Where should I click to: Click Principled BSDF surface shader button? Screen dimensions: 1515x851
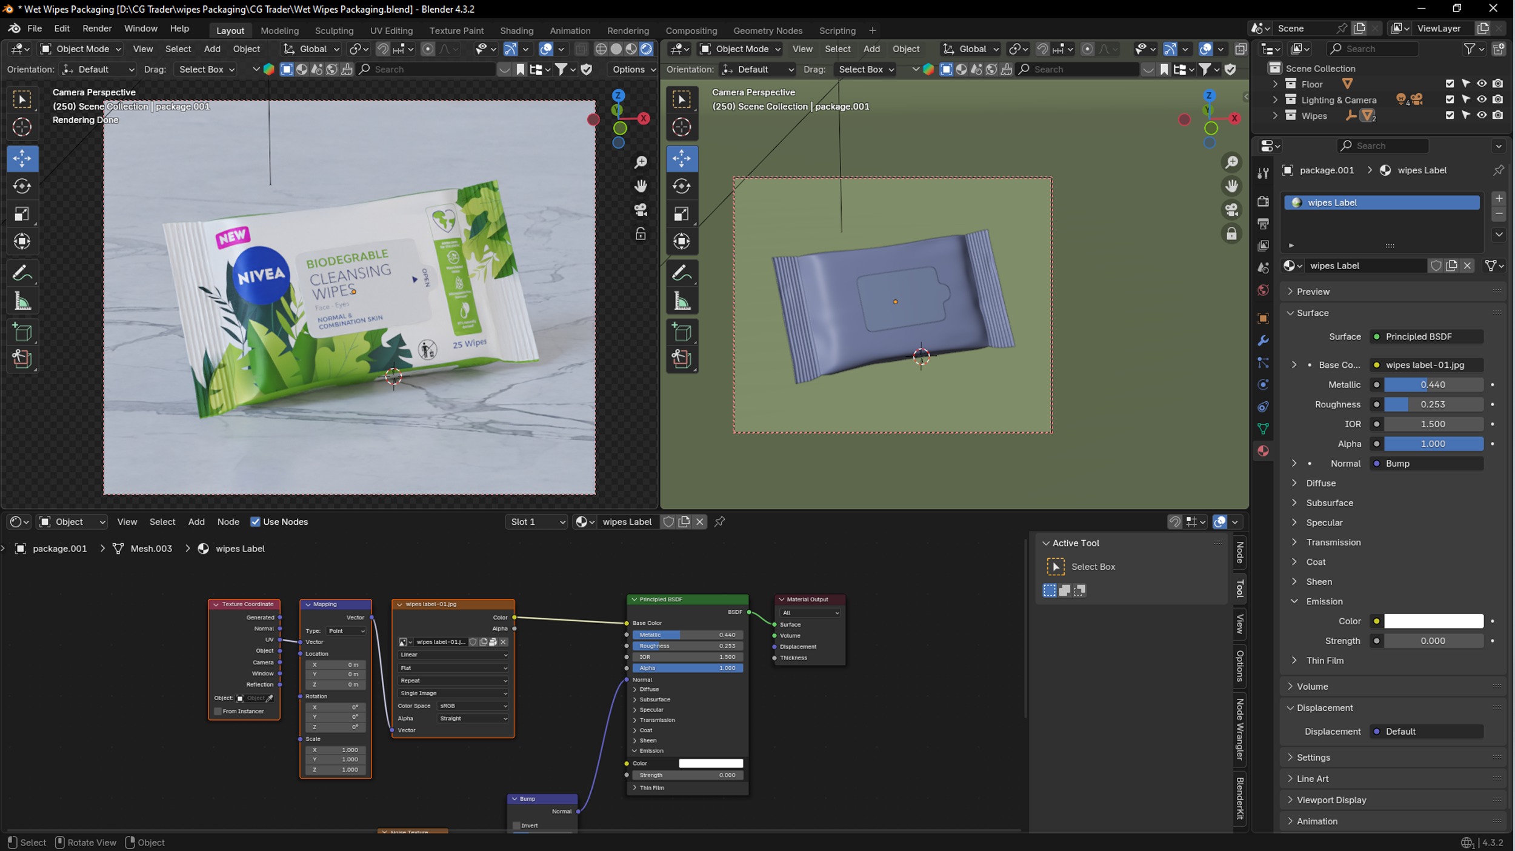(1426, 336)
